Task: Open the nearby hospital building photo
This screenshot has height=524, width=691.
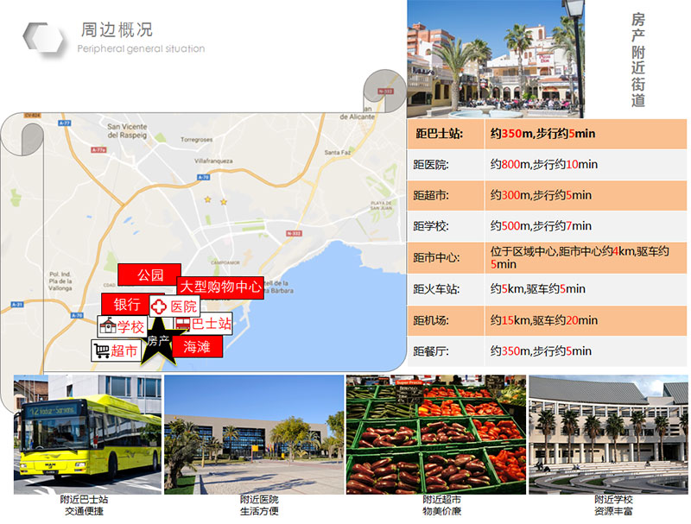Action: click(253, 434)
